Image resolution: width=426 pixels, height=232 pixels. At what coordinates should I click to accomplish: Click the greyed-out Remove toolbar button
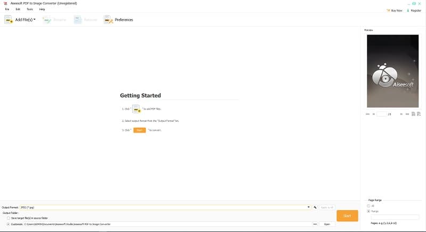click(x=85, y=20)
